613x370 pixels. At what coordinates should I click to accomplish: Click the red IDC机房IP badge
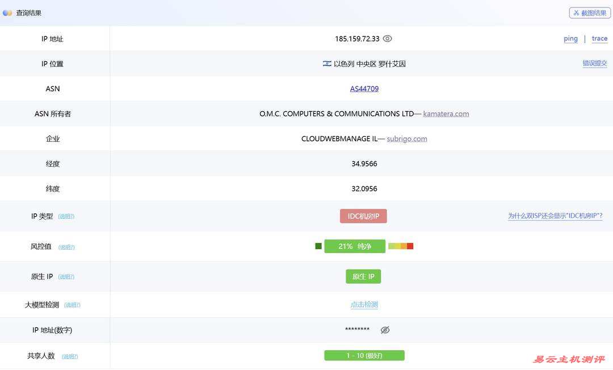(363, 216)
